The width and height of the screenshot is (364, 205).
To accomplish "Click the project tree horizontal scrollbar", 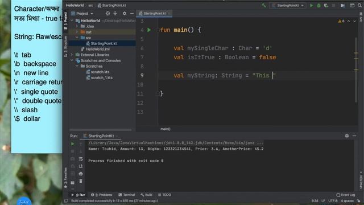I will [100, 130].
